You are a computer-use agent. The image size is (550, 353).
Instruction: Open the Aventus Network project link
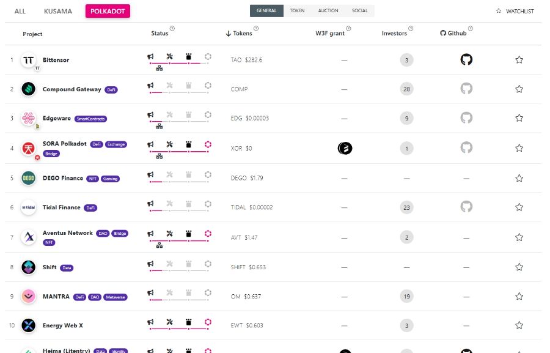point(68,233)
